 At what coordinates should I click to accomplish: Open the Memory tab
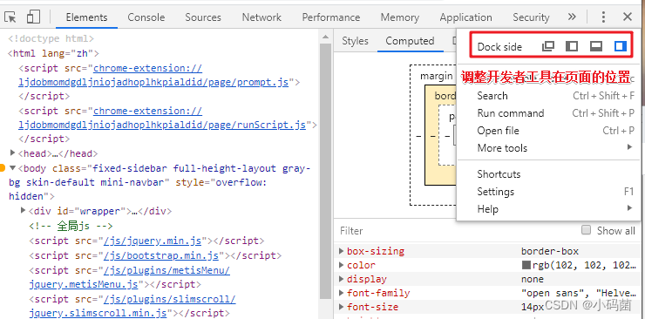[x=400, y=17]
